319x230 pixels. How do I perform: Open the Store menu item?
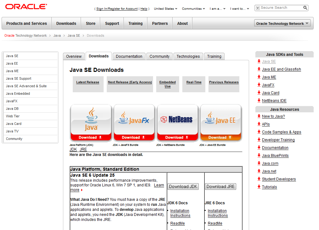[x=90, y=23]
